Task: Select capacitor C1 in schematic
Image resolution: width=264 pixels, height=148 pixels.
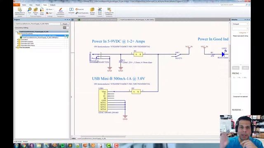Action: coord(120,62)
